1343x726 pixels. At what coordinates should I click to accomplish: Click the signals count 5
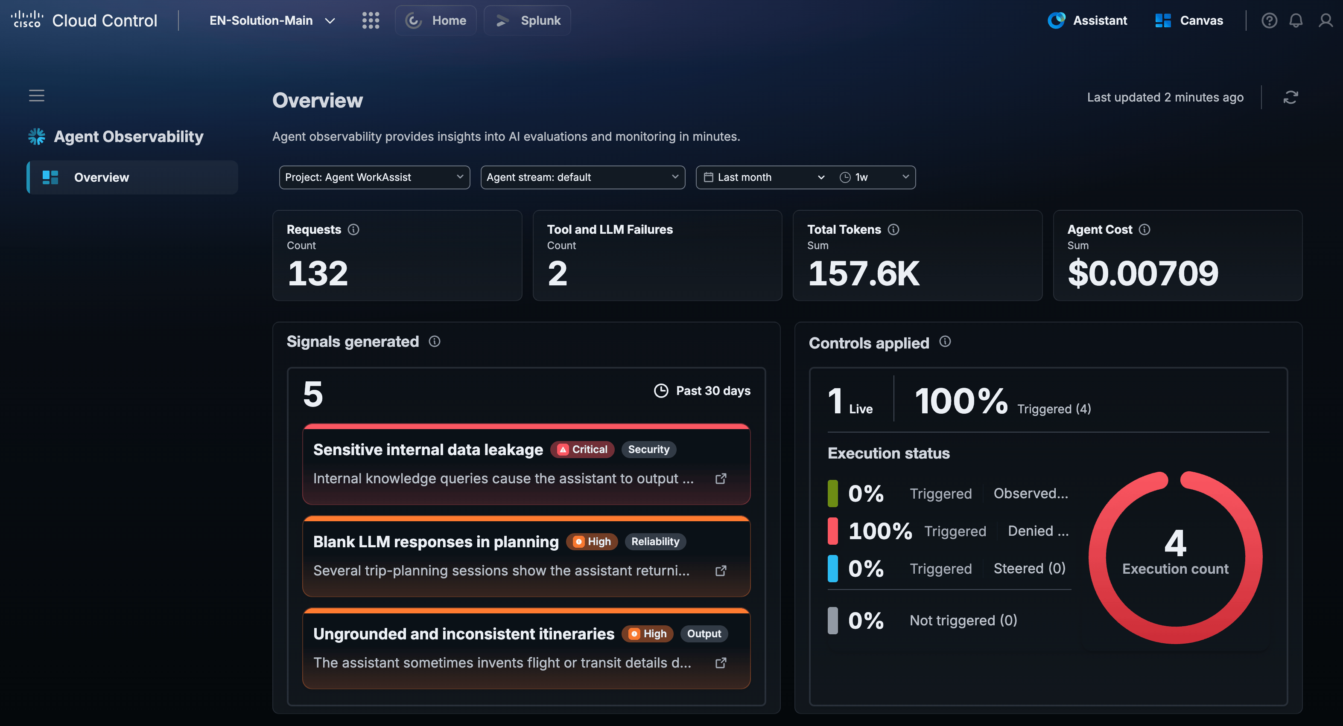(313, 394)
